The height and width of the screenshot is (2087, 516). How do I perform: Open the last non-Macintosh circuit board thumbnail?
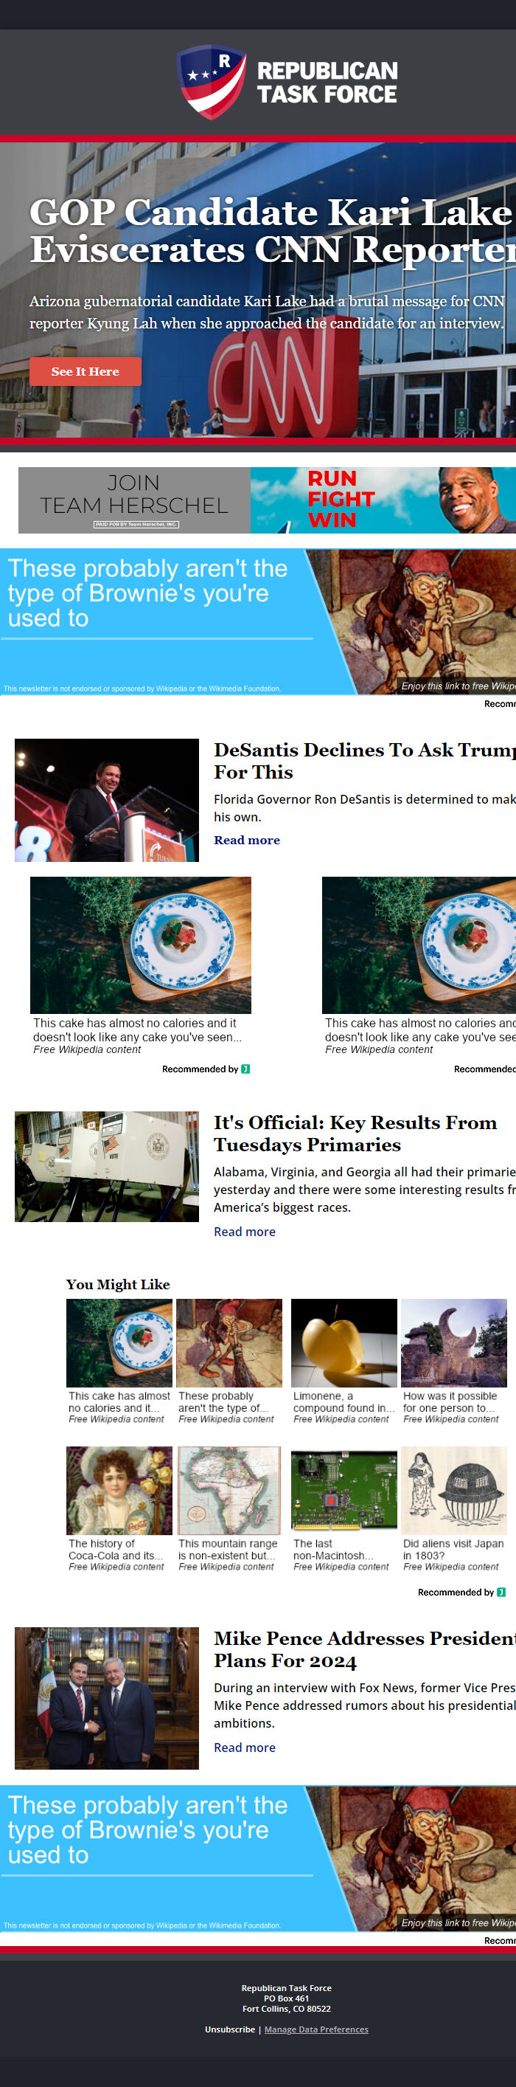(344, 1490)
